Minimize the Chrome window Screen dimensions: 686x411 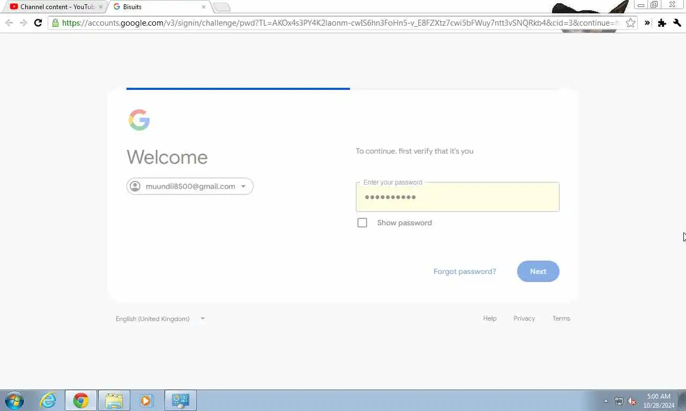(x=640, y=5)
